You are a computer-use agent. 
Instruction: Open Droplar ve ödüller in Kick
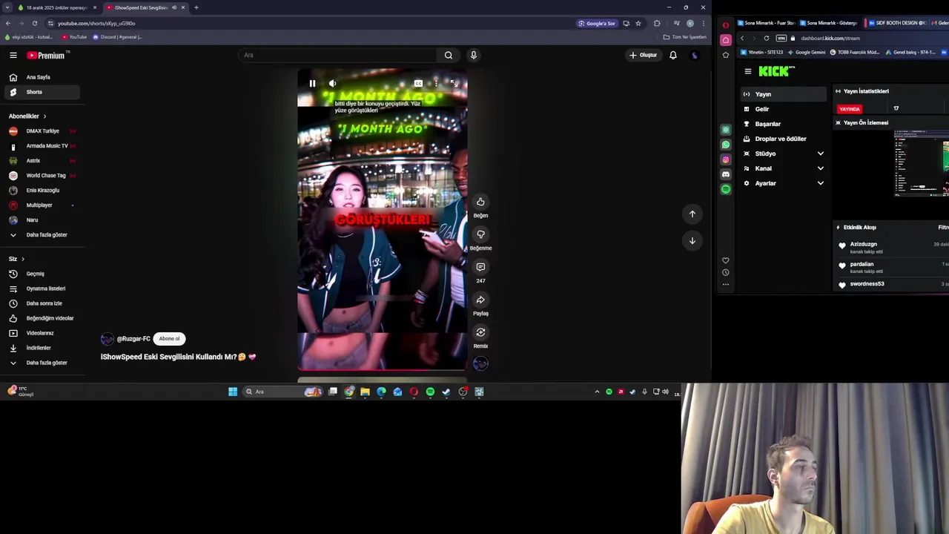(784, 139)
